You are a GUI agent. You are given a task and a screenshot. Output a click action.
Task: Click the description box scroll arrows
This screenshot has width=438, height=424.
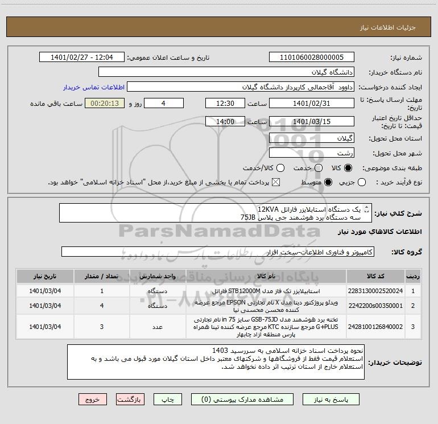coord(367,209)
